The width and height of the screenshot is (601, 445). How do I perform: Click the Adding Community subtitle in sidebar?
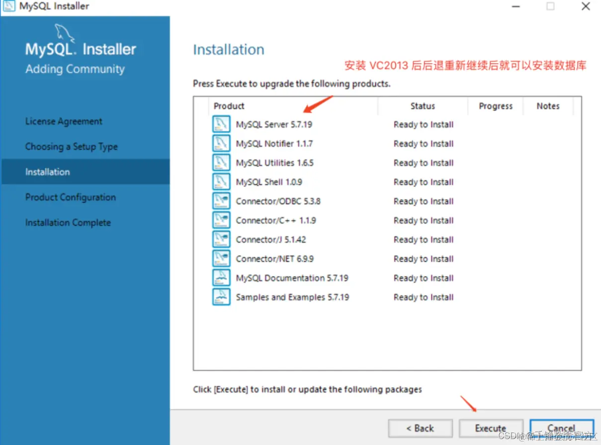pyautogui.click(x=75, y=69)
